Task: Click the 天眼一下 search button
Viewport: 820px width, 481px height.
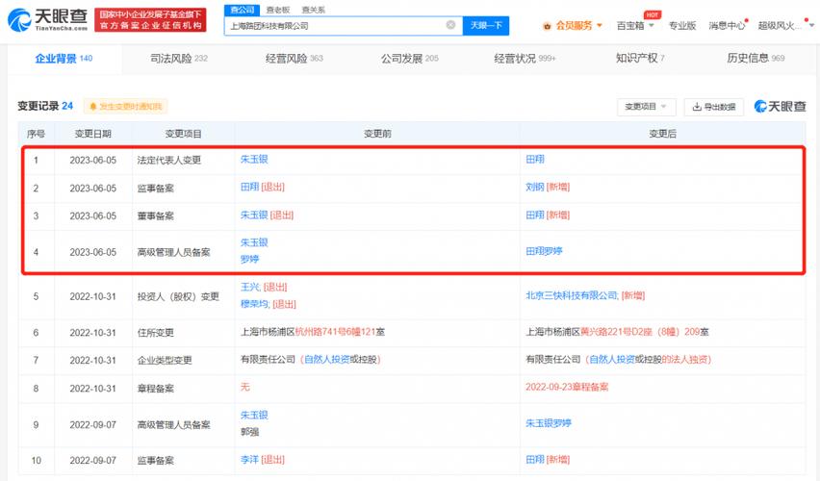Action: [486, 25]
